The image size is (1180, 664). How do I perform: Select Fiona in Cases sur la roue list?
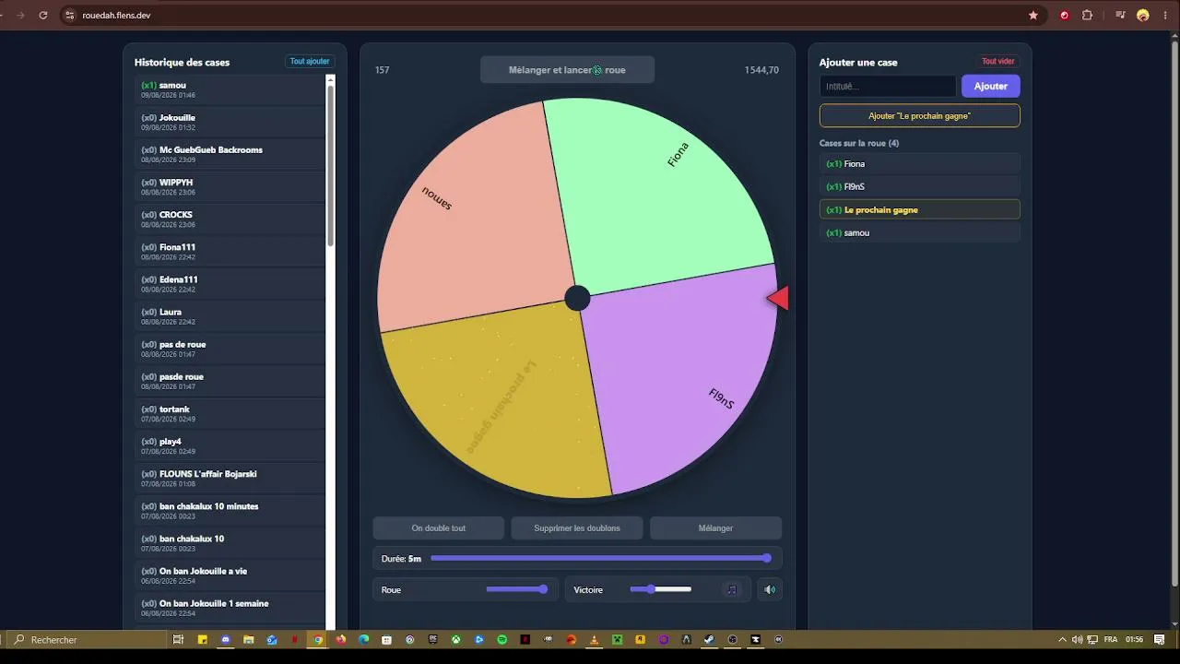pyautogui.click(x=920, y=164)
